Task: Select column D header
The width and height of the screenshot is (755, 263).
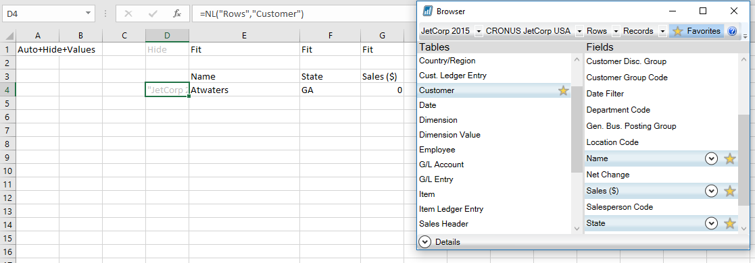Action: click(x=167, y=35)
